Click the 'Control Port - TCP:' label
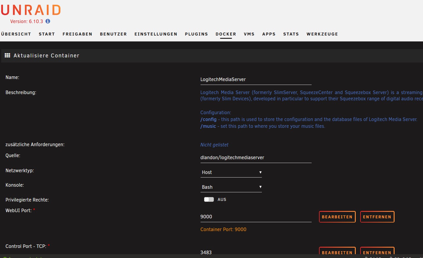Screen dimensions: 423x258 click(26, 246)
